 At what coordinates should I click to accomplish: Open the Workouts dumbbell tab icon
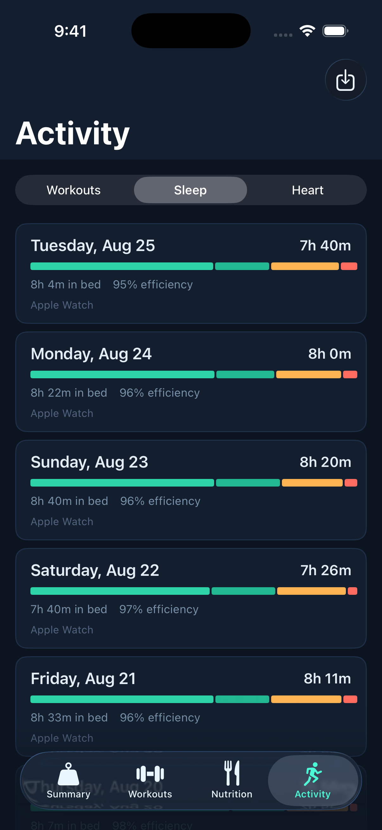click(x=150, y=773)
